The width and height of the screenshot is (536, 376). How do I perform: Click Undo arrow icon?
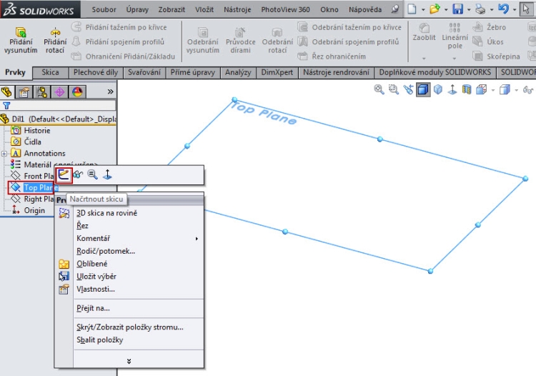503,9
